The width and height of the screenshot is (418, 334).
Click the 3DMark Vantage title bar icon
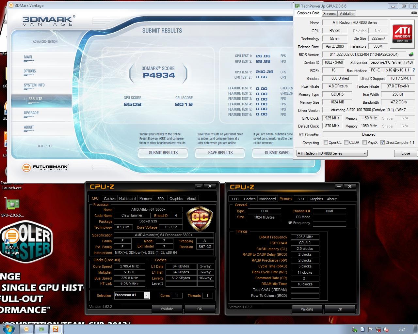coord(11,5)
